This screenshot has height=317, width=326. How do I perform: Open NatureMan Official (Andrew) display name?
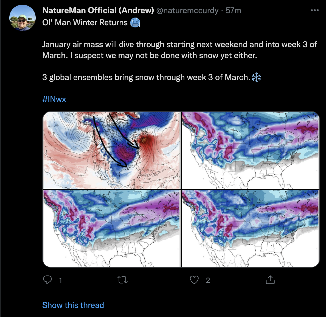coord(98,10)
